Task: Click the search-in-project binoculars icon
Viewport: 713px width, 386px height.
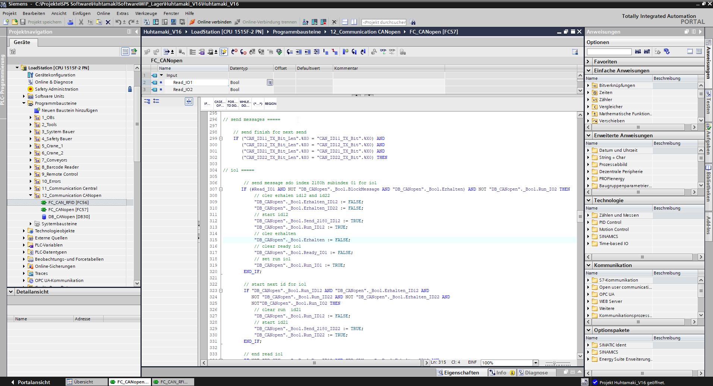Action: point(412,22)
